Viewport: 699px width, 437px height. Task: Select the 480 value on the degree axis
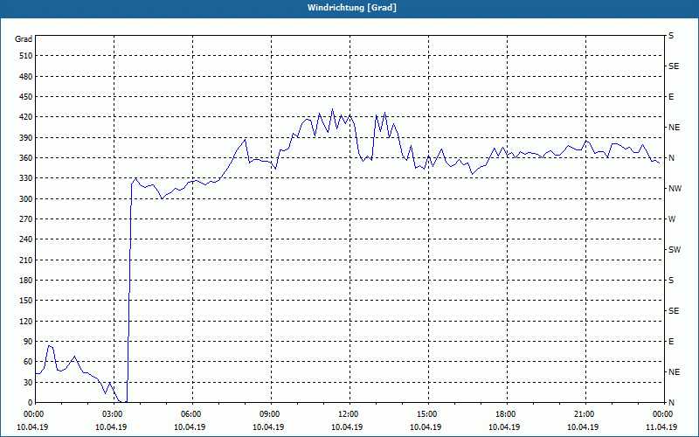(26, 77)
